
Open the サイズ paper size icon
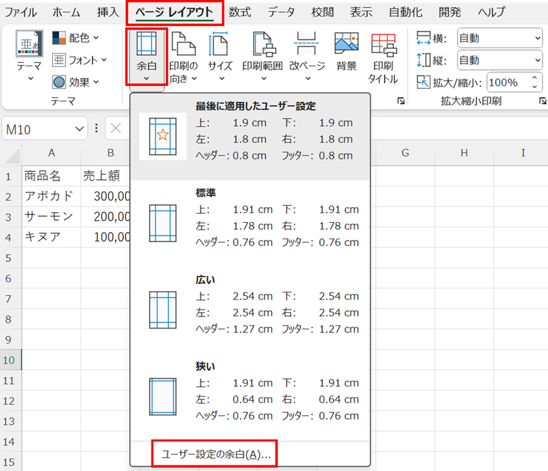[220, 45]
